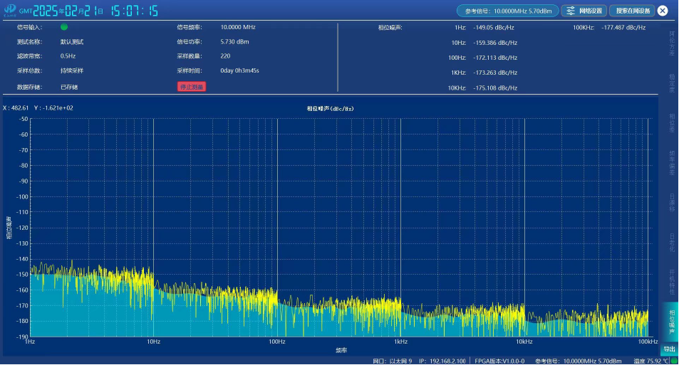Click the sliders icon on the 网络设置 button

[x=571, y=11]
